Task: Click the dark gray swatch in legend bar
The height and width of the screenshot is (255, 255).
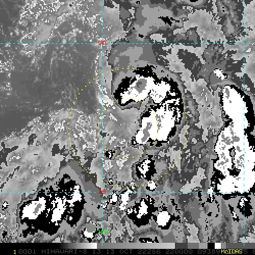Action: tap(182, 246)
